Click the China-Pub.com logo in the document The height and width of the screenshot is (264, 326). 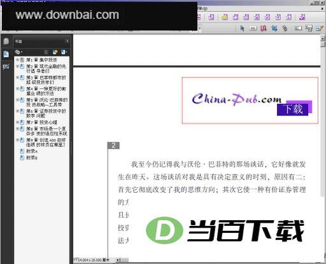pos(236,99)
